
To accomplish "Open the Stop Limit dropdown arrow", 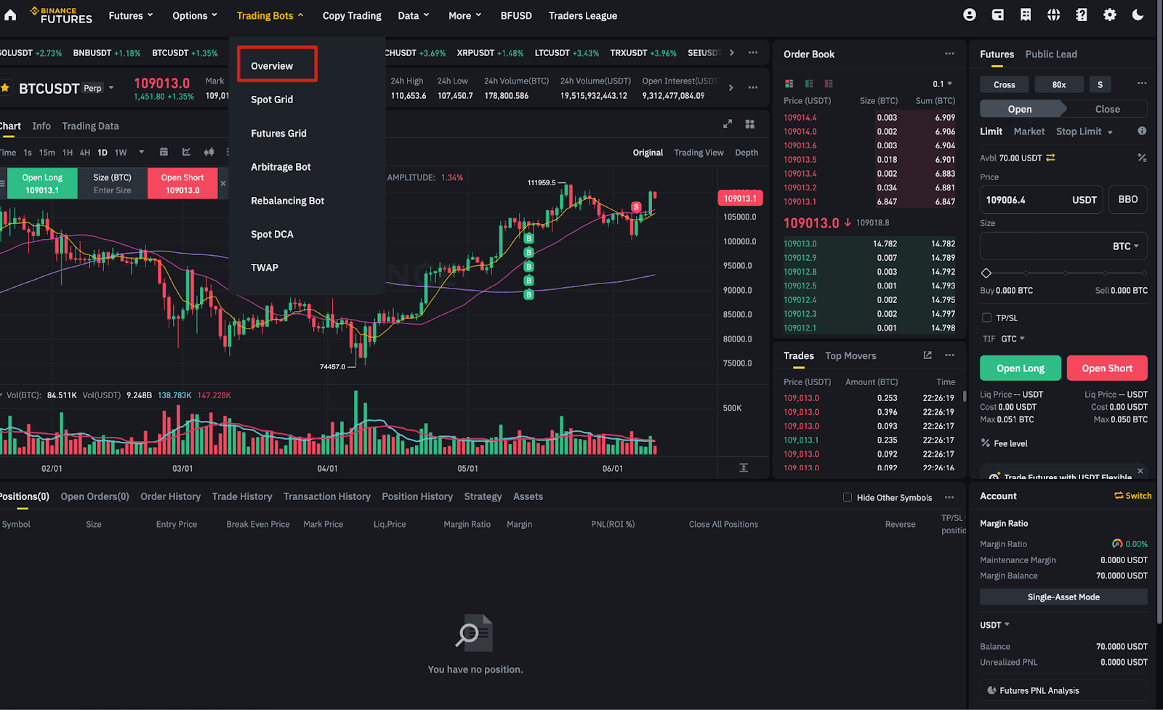I will [x=1111, y=132].
